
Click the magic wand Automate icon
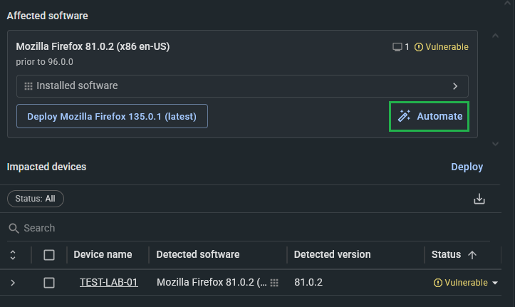point(404,116)
